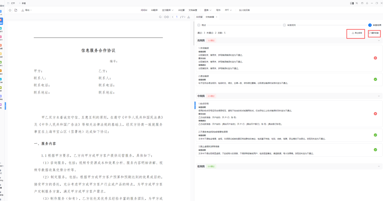Go to the previous document page
Viewport: 383px width, 201px height.
click(173, 17)
